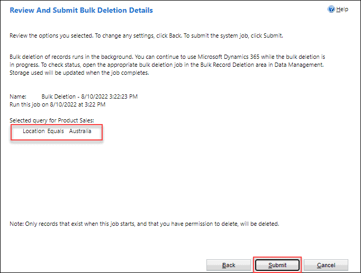Viewport: 361px width, 273px height.
Task: Cancel the bulk deletion wizard
Action: [x=326, y=265]
